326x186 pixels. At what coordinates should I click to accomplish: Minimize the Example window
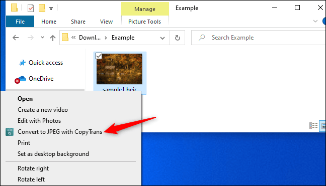275,8
